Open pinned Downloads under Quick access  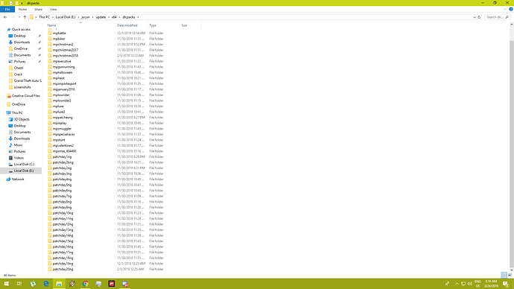click(x=22, y=42)
